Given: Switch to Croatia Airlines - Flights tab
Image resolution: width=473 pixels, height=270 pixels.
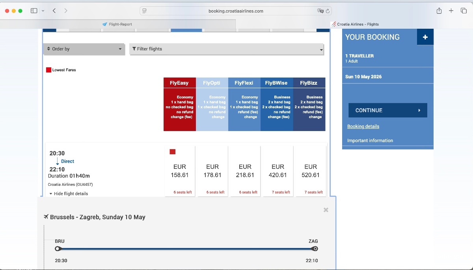Looking at the screenshot, I should tap(355, 24).
